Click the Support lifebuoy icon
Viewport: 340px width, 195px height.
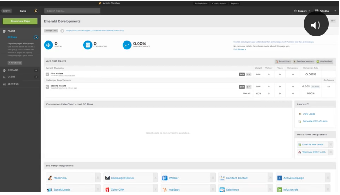click(295, 11)
